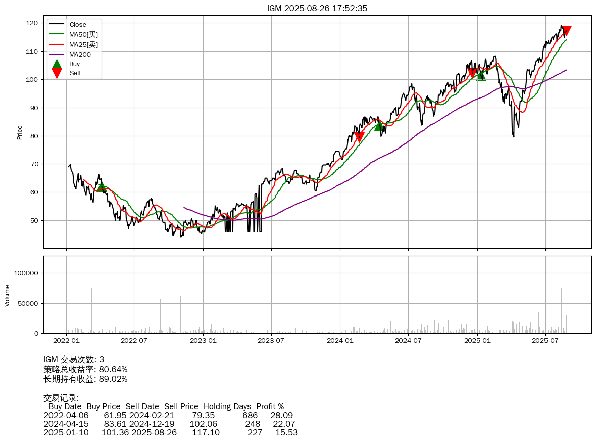This screenshot has height=442, width=596.
Task: Click the Profit % column header
Action: pos(270,406)
